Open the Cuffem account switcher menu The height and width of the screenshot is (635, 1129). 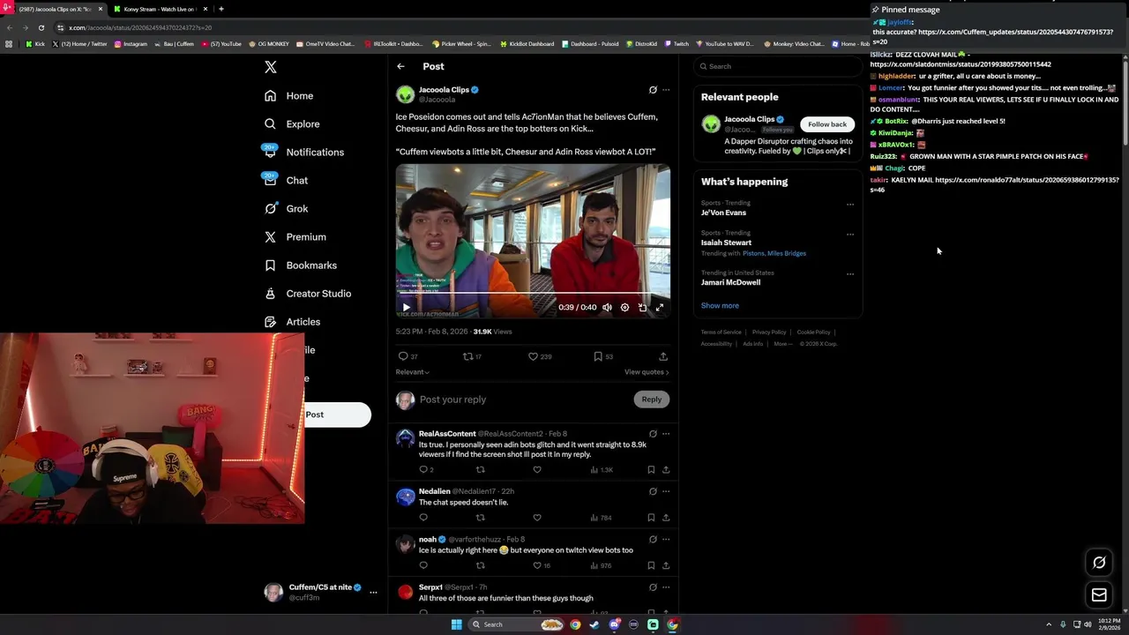[323, 592]
